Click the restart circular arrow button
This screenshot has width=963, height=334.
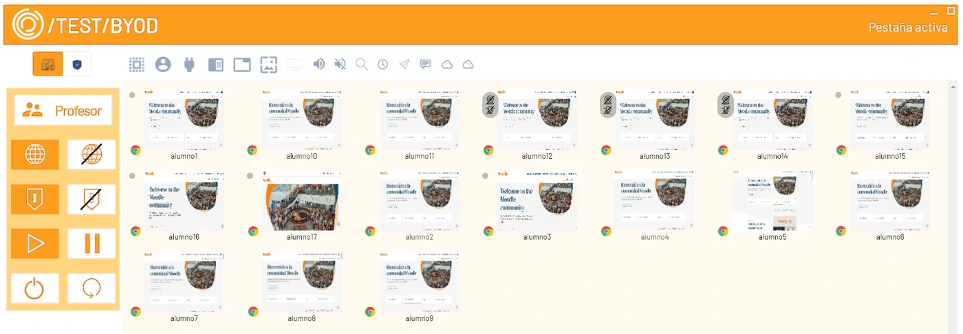(x=92, y=288)
